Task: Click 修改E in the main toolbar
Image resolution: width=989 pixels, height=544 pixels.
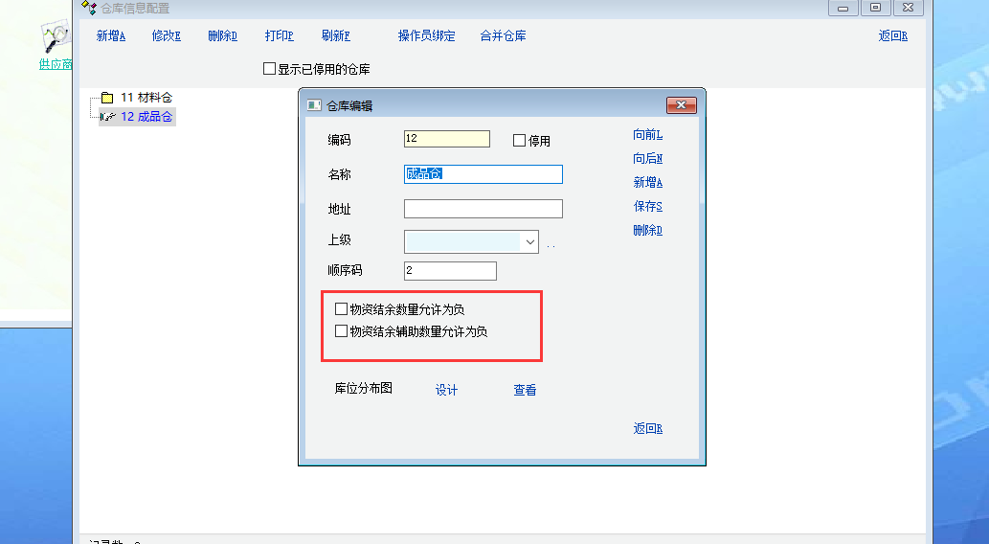Action: click(166, 36)
